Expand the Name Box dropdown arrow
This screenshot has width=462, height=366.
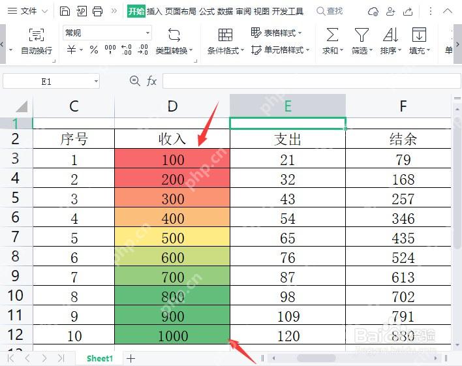pyautogui.click(x=96, y=82)
